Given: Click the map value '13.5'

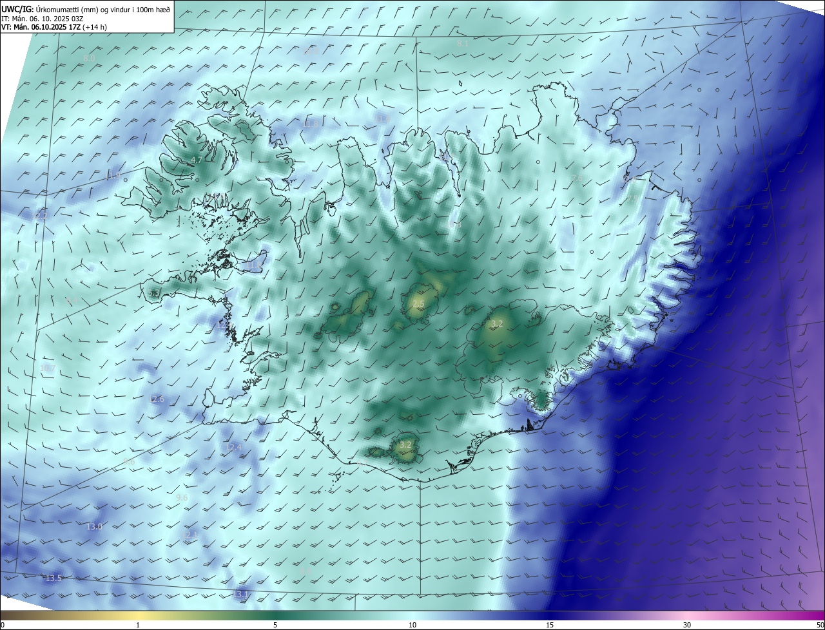Looking at the screenshot, I should click(x=53, y=578).
